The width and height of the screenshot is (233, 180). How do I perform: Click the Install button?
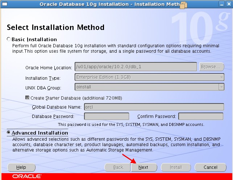click(176, 167)
